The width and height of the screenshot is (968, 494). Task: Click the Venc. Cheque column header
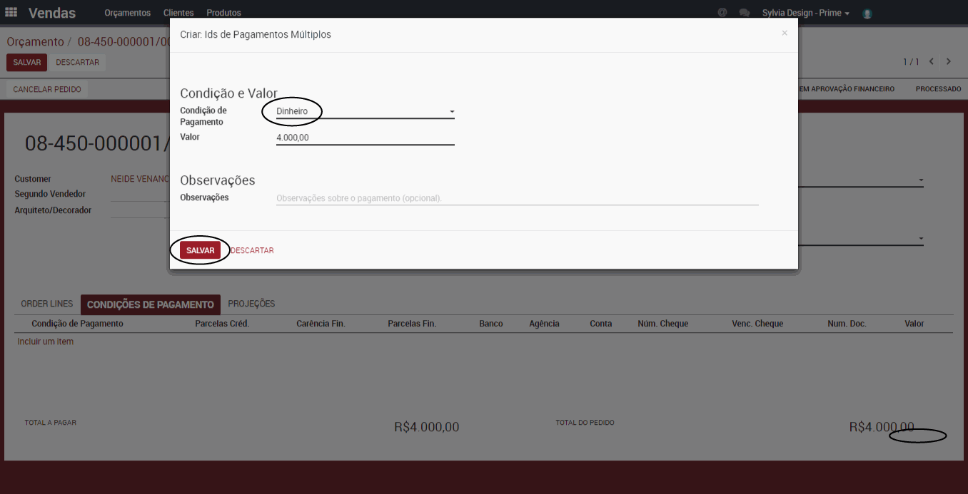pos(757,324)
